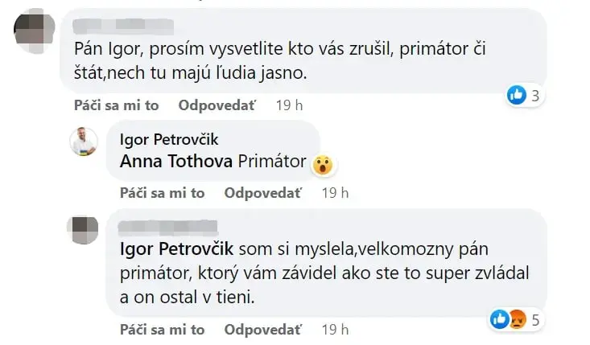
Task: Click the blurred avatar of the bottom commenter
Action: [x=84, y=229]
